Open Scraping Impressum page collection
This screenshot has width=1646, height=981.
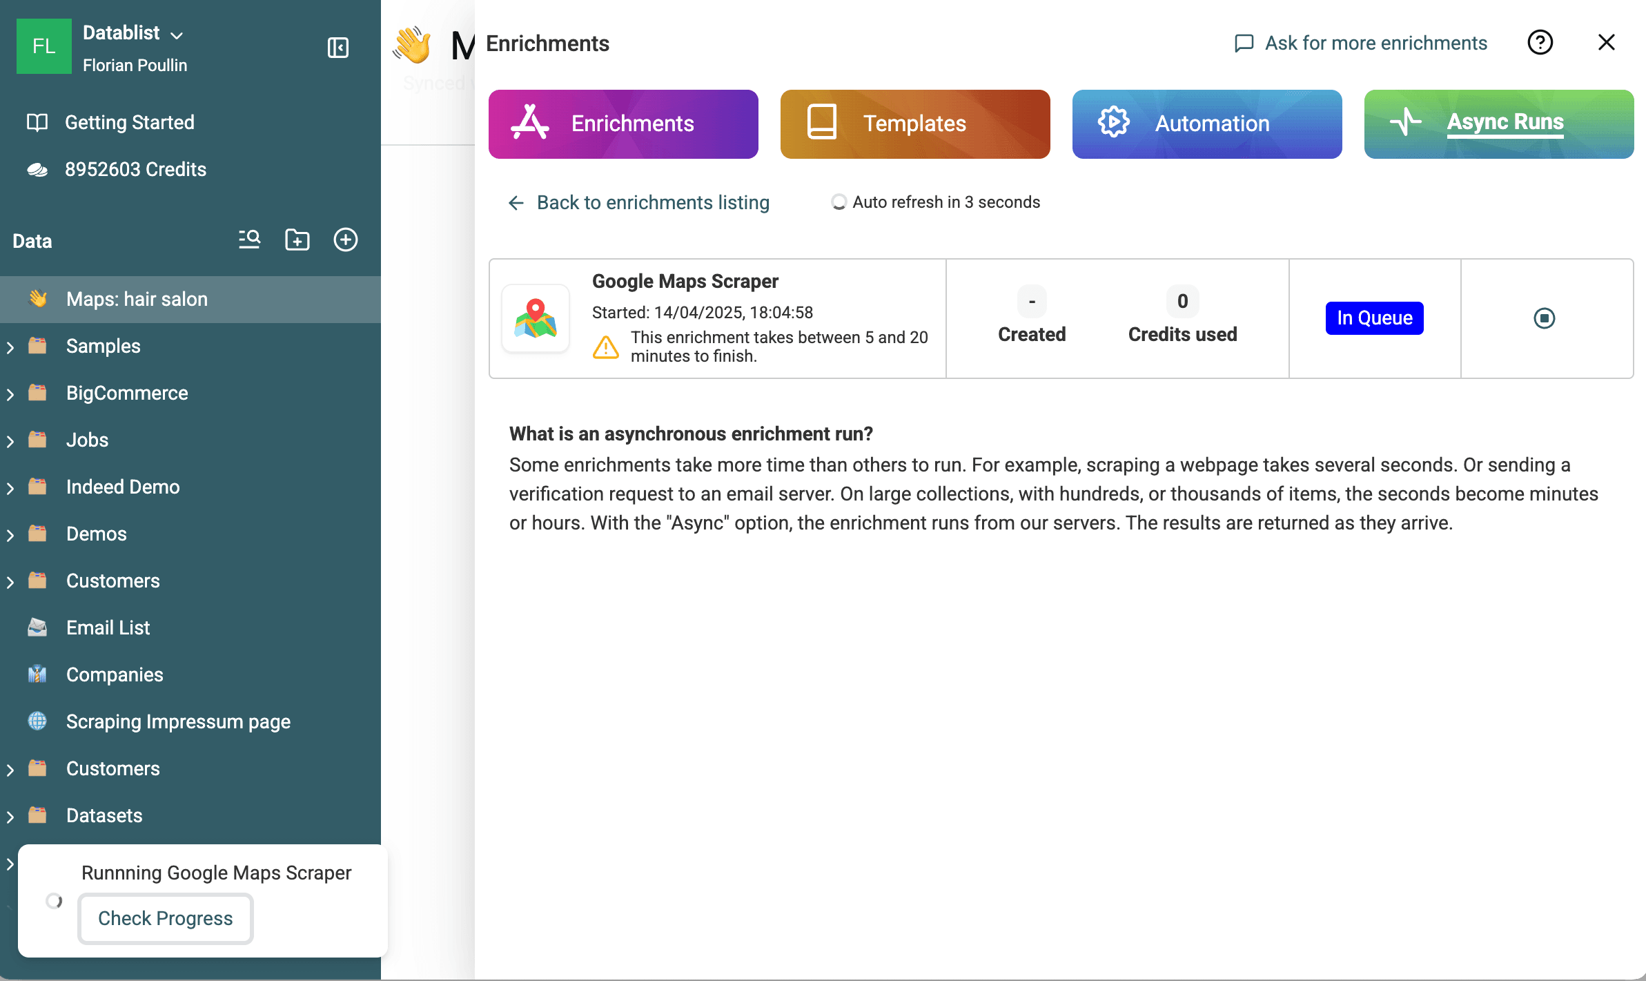pyautogui.click(x=178, y=721)
